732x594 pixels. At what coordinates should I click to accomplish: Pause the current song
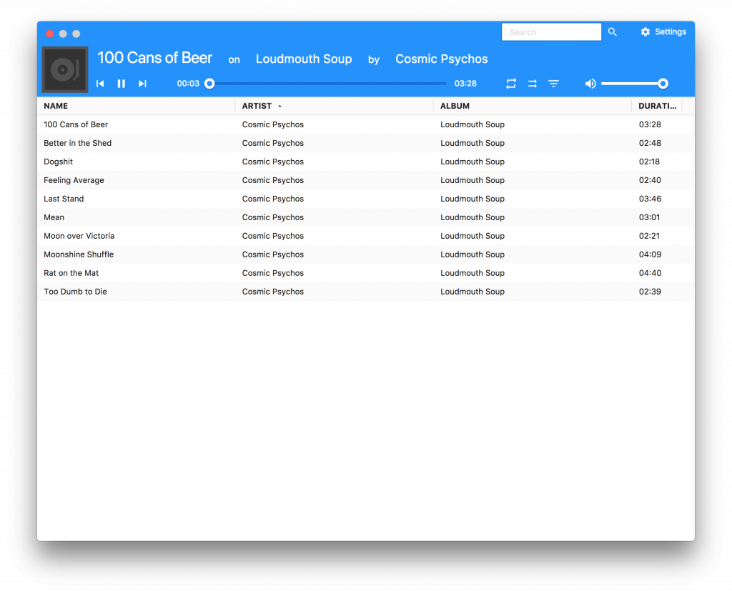(x=122, y=84)
